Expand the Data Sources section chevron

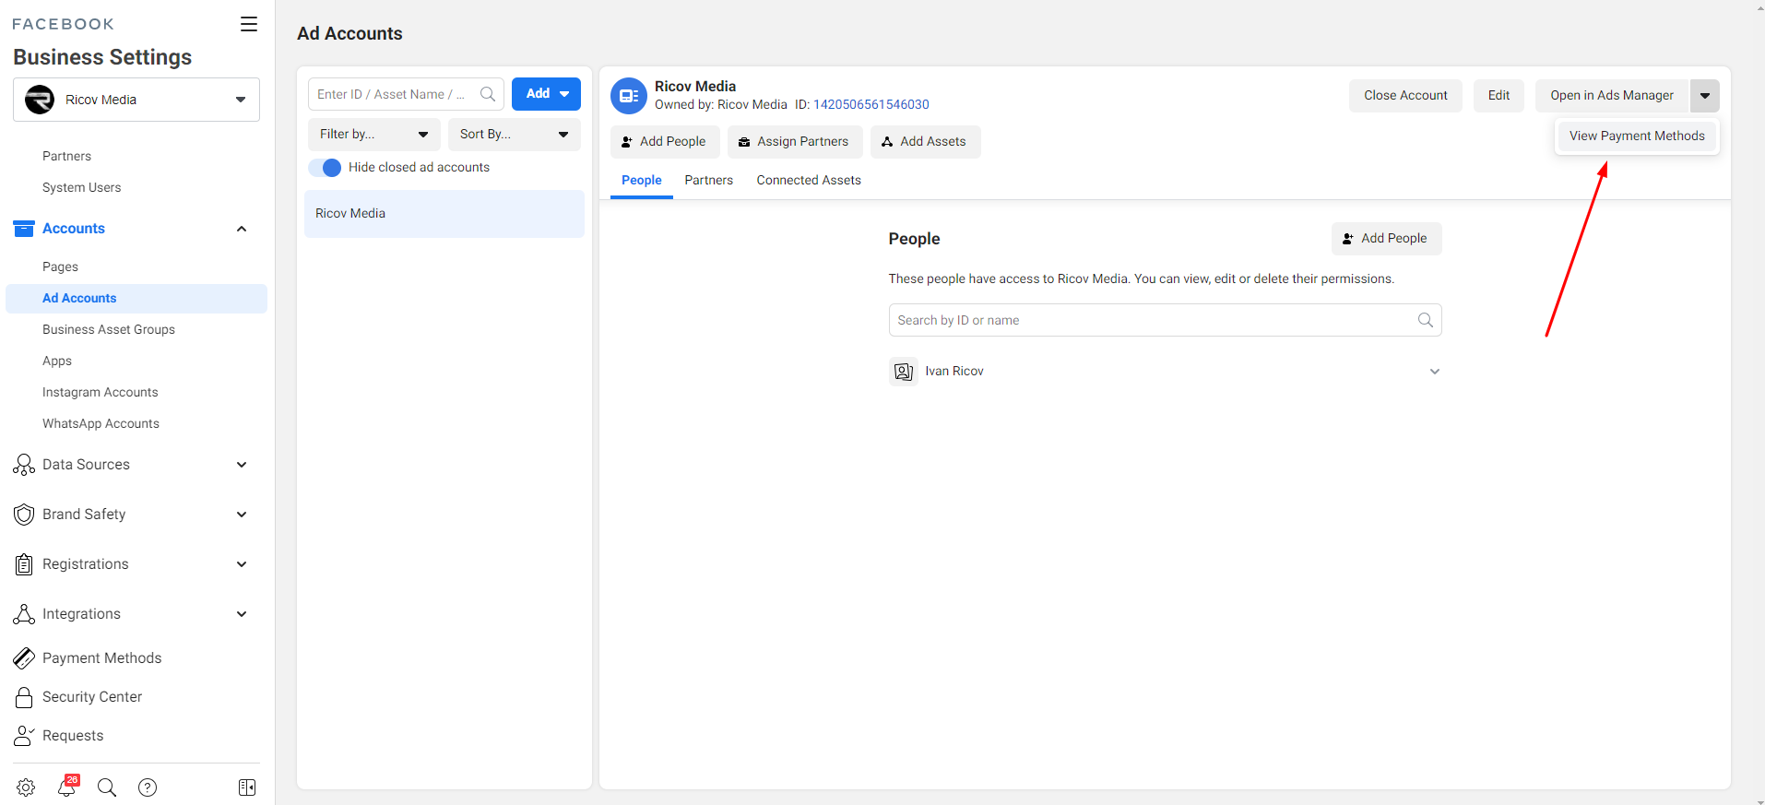pos(242,465)
